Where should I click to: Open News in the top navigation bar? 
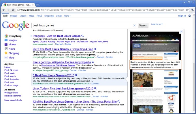39,16
